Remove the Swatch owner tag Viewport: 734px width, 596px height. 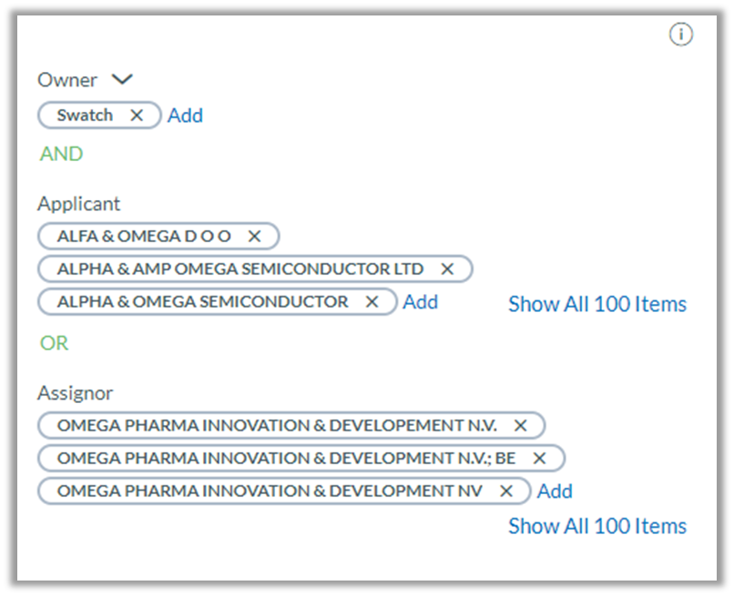tap(137, 115)
